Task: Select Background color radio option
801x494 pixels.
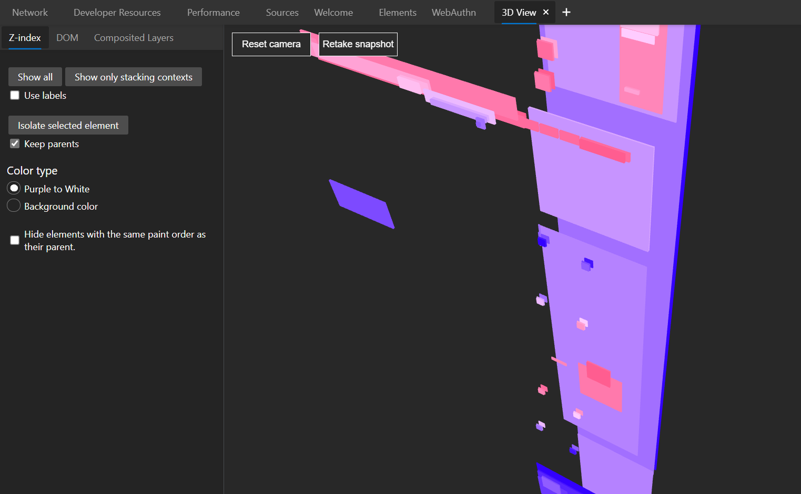Action: [14, 205]
